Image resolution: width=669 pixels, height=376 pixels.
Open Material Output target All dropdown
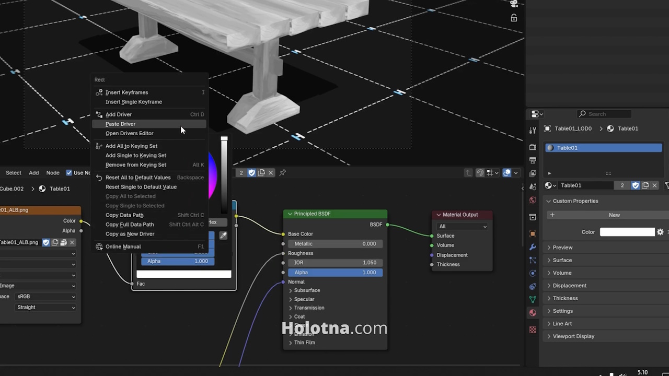pos(463,226)
